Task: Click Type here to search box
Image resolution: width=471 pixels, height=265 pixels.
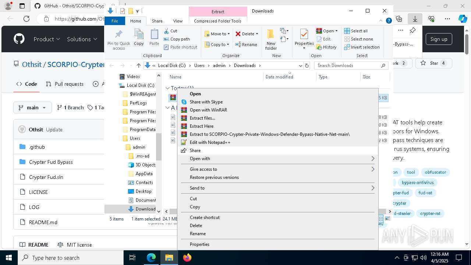Action: [x=71, y=258]
